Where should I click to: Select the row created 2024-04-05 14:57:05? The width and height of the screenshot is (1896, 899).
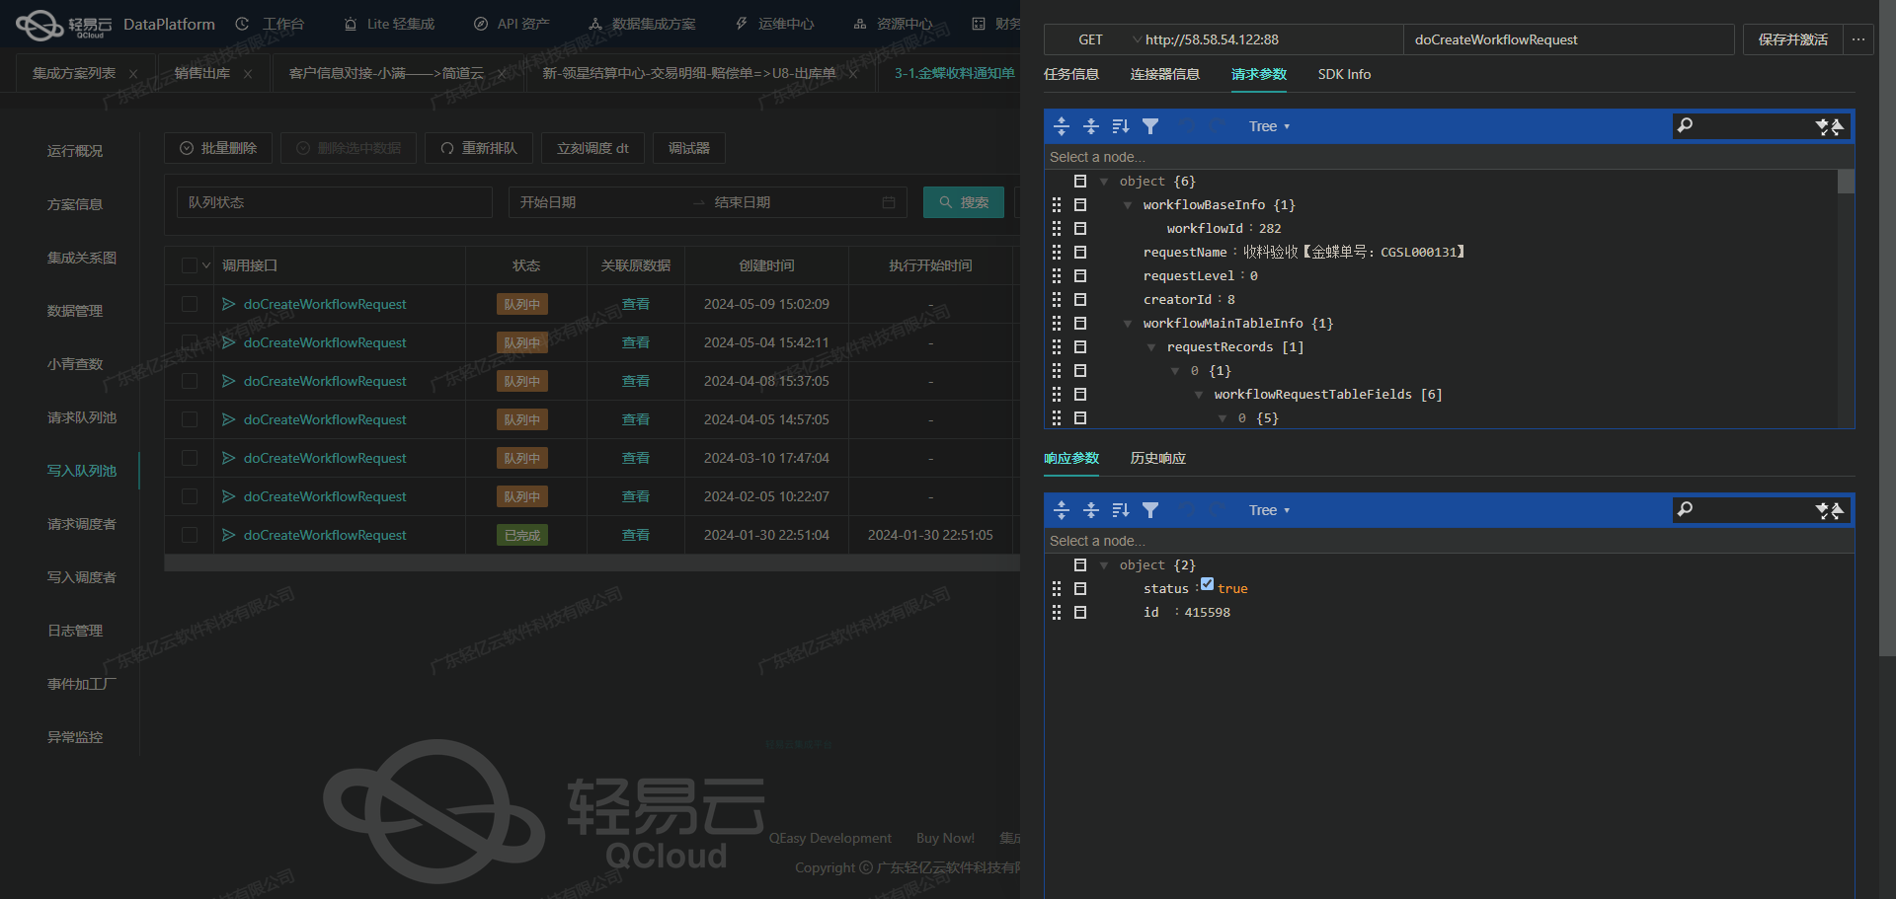190,419
